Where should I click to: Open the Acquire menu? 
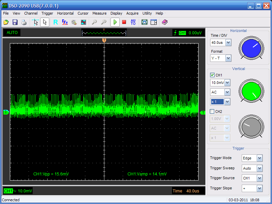click(132, 13)
